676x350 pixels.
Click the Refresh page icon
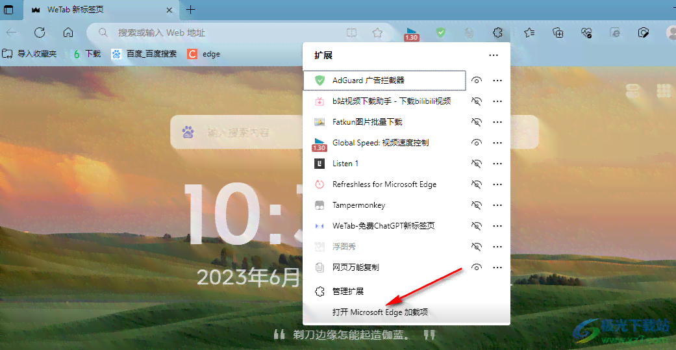[40, 32]
